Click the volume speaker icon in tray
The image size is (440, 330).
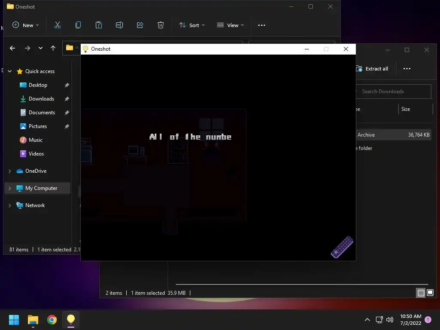coord(390,320)
